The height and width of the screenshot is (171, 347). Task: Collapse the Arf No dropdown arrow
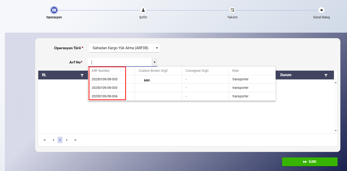click(154, 62)
